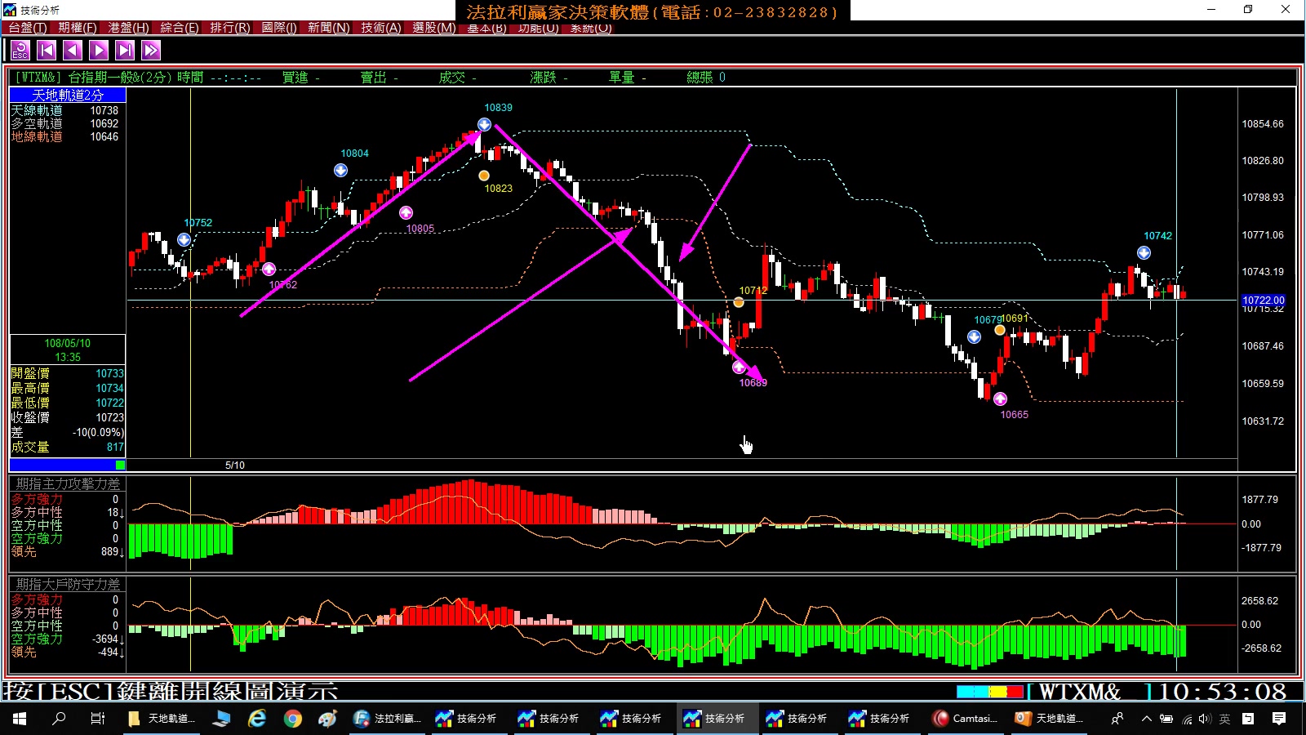Click the 10665 low signal marker

click(1000, 399)
